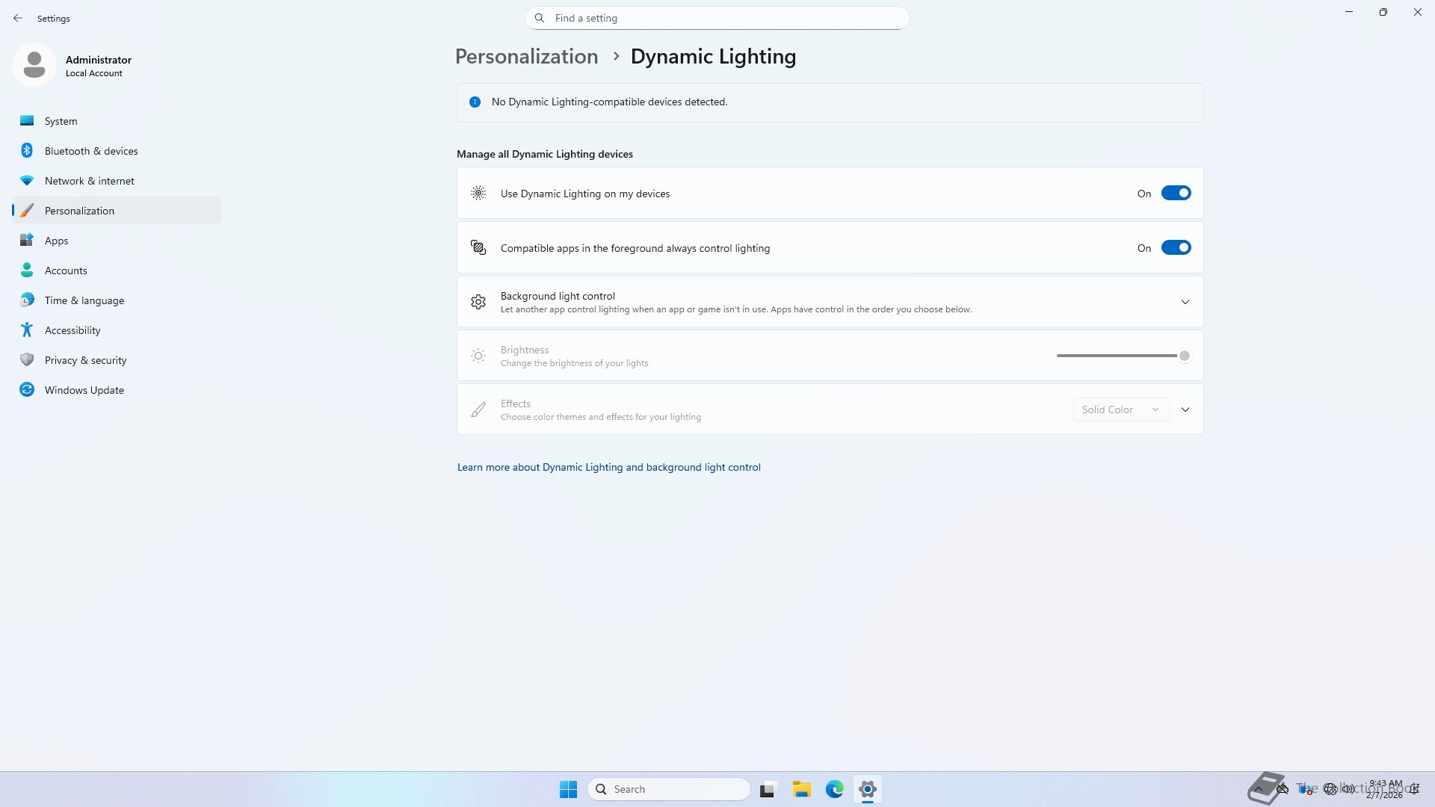Turn off Use Dynamic Lighting on my devices
This screenshot has height=807, width=1435.
point(1176,194)
